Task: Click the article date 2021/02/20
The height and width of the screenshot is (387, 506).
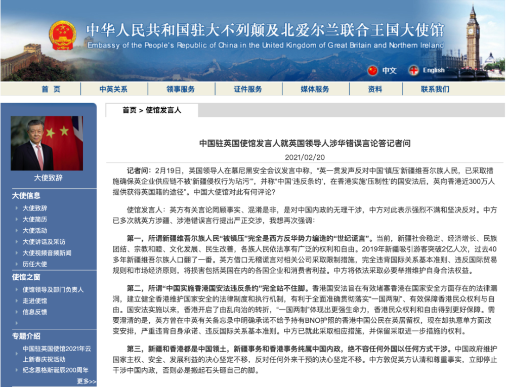Action: click(305, 157)
